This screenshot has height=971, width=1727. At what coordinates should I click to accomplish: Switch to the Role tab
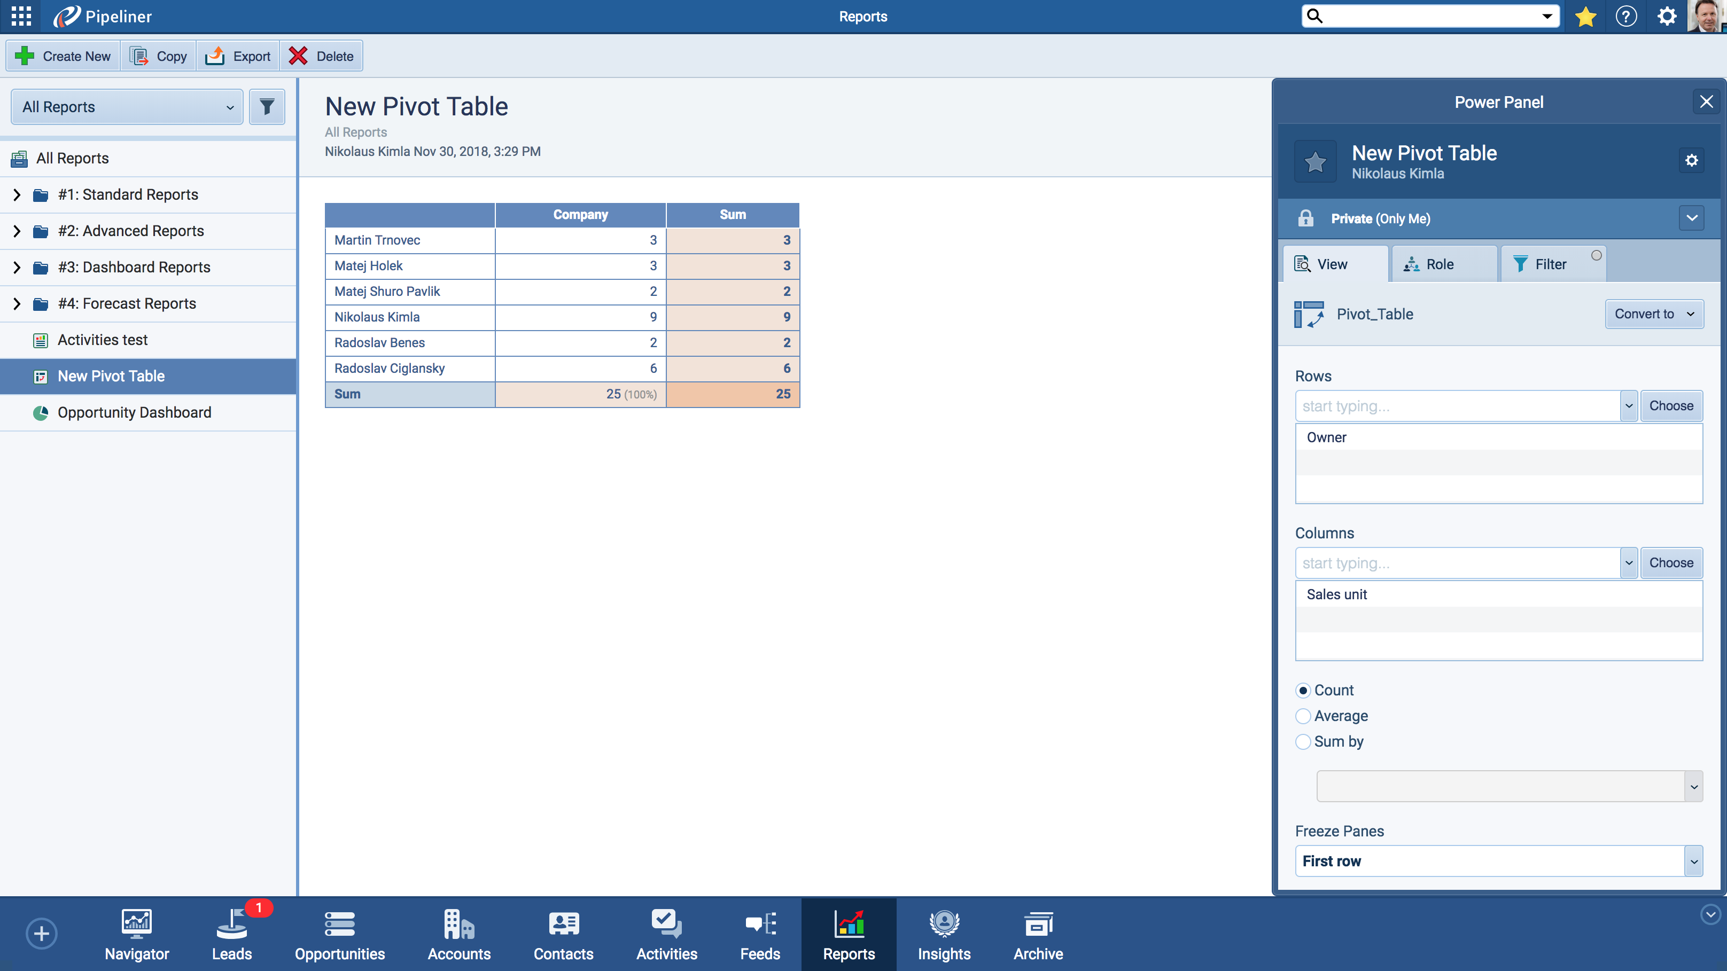[1443, 264]
